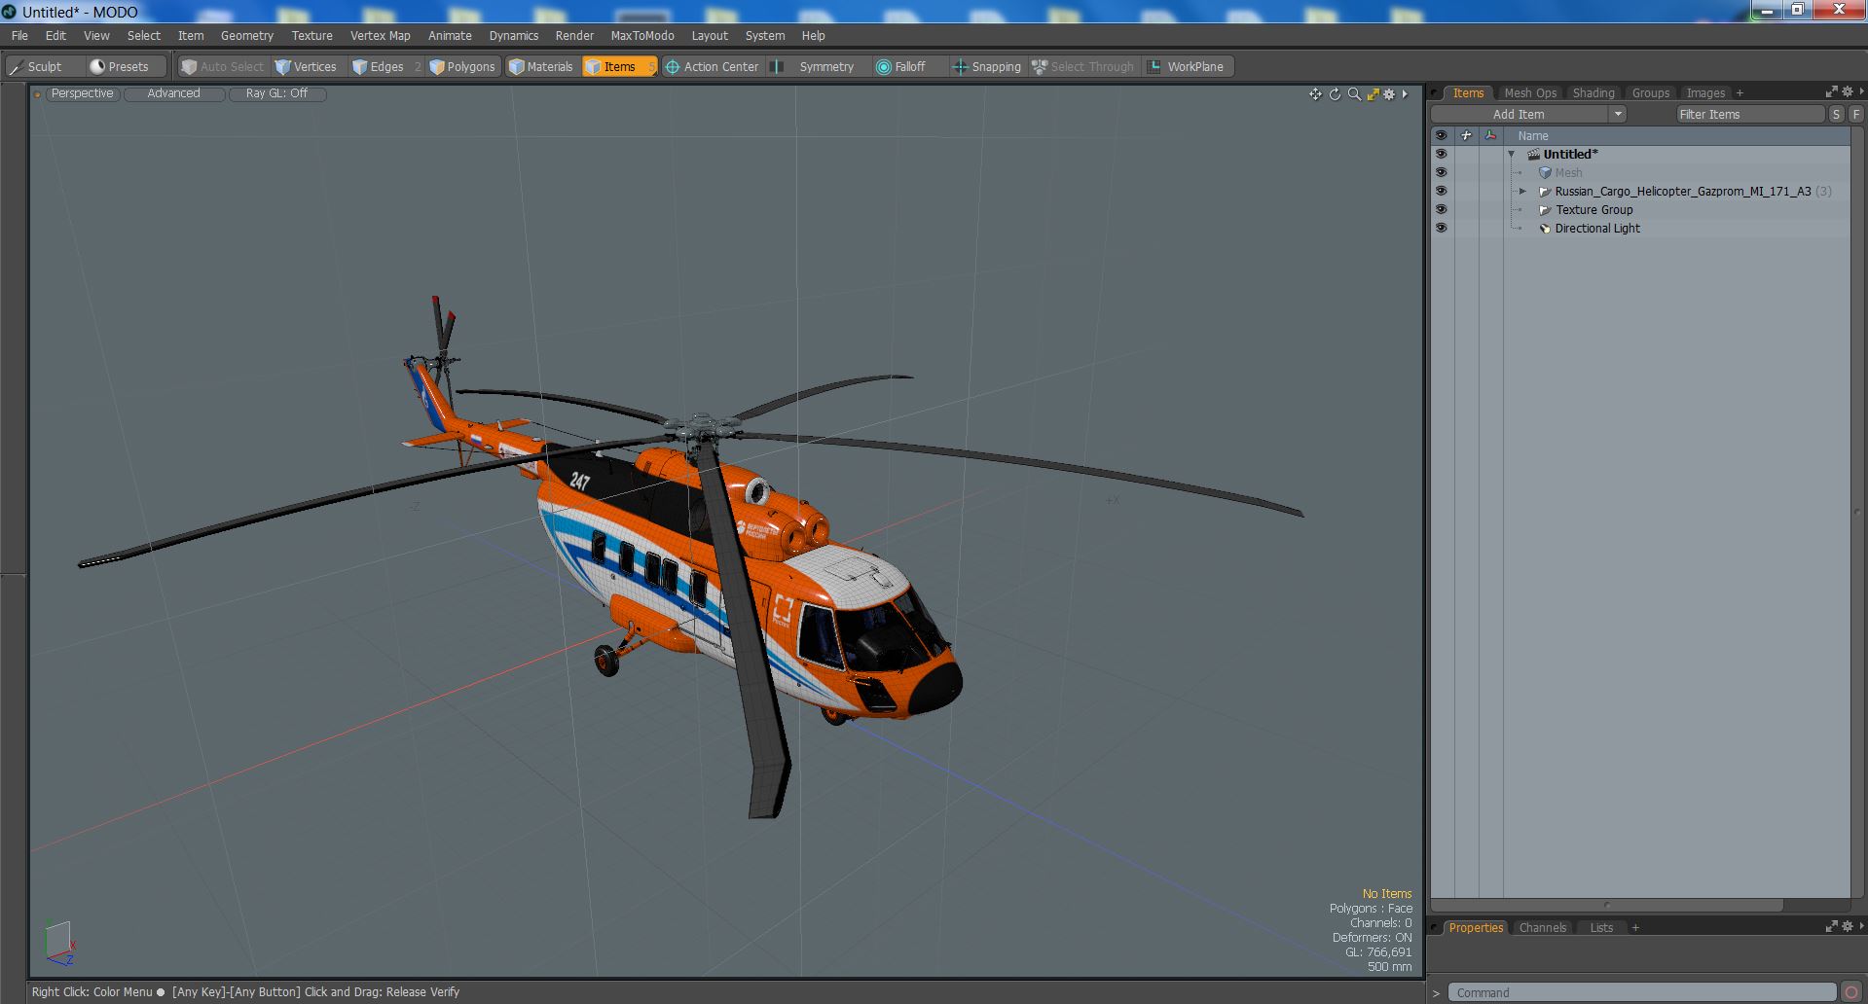Image resolution: width=1868 pixels, height=1004 pixels.
Task: Click the Directional Light item icon
Action: (1545, 229)
